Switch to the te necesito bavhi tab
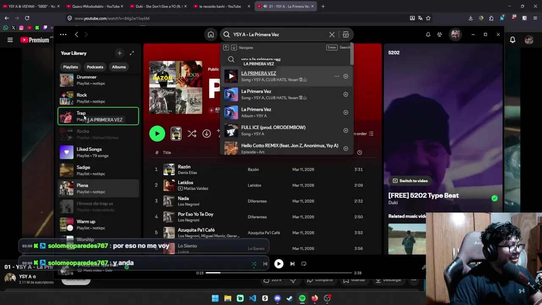Viewport: 542px width, 305px height. [221, 6]
